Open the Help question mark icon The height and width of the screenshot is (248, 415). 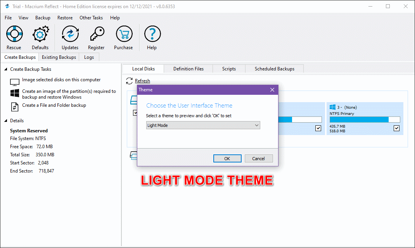click(152, 34)
